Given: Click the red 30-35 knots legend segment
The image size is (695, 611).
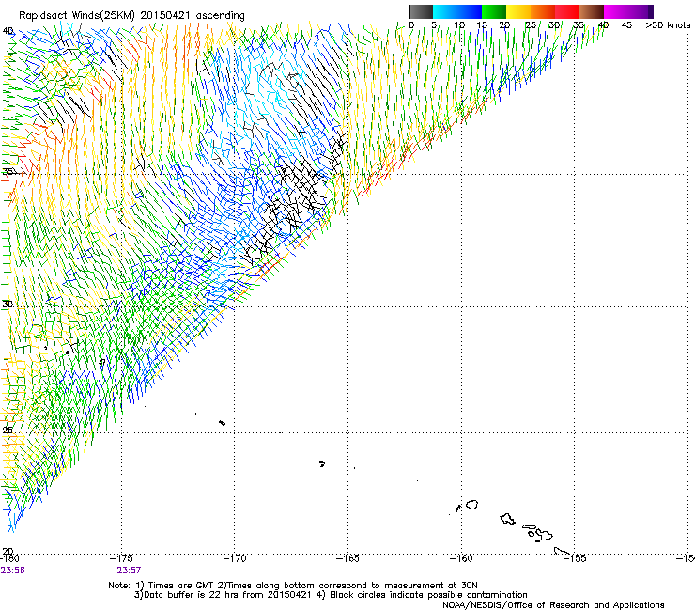Looking at the screenshot, I should [567, 11].
